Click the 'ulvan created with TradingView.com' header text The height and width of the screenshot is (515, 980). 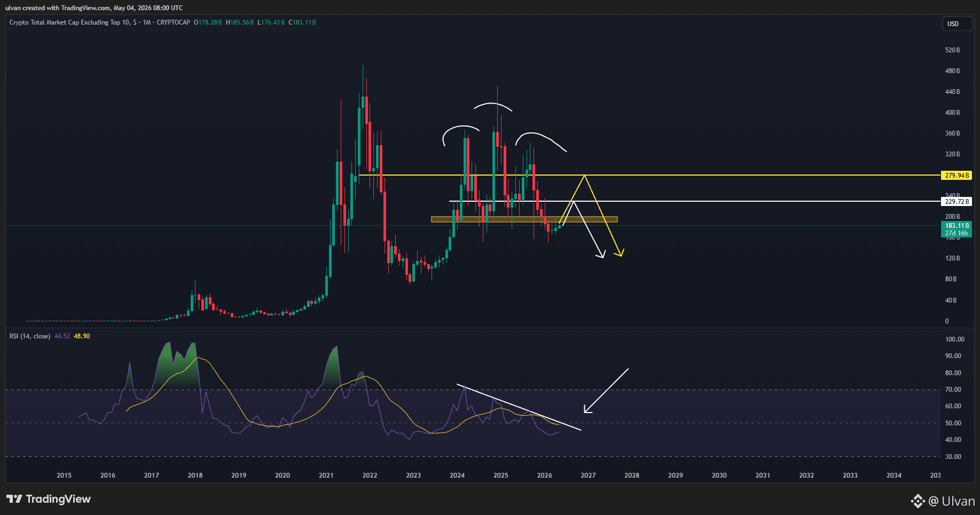click(58, 8)
